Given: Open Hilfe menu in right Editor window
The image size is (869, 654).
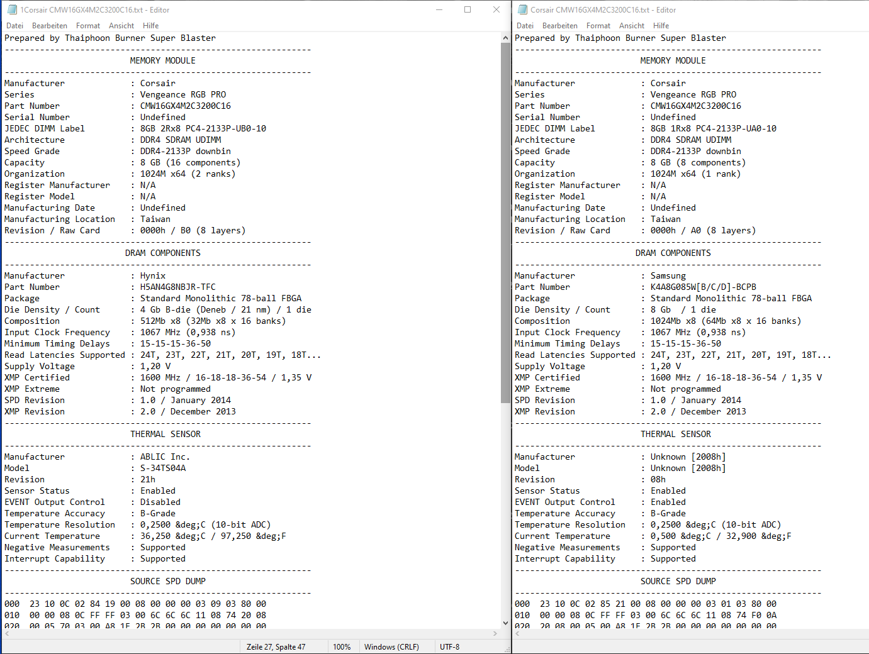Looking at the screenshot, I should point(661,26).
